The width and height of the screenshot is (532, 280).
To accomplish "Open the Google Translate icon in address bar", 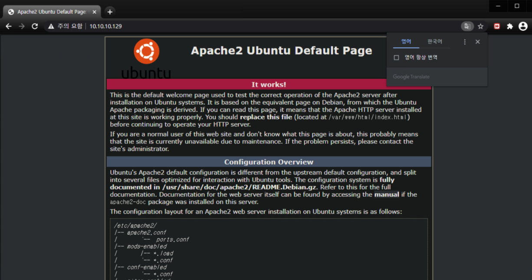I will [467, 26].
